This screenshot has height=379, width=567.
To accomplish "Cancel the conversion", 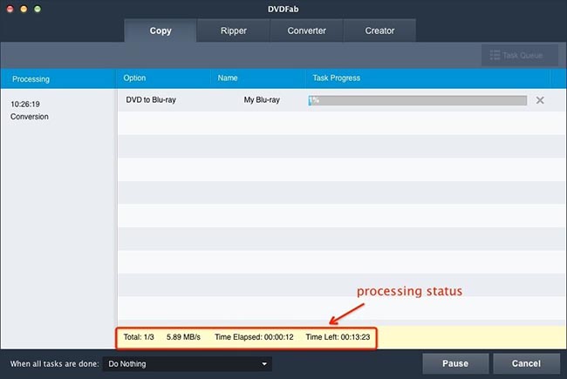I will pos(526,363).
